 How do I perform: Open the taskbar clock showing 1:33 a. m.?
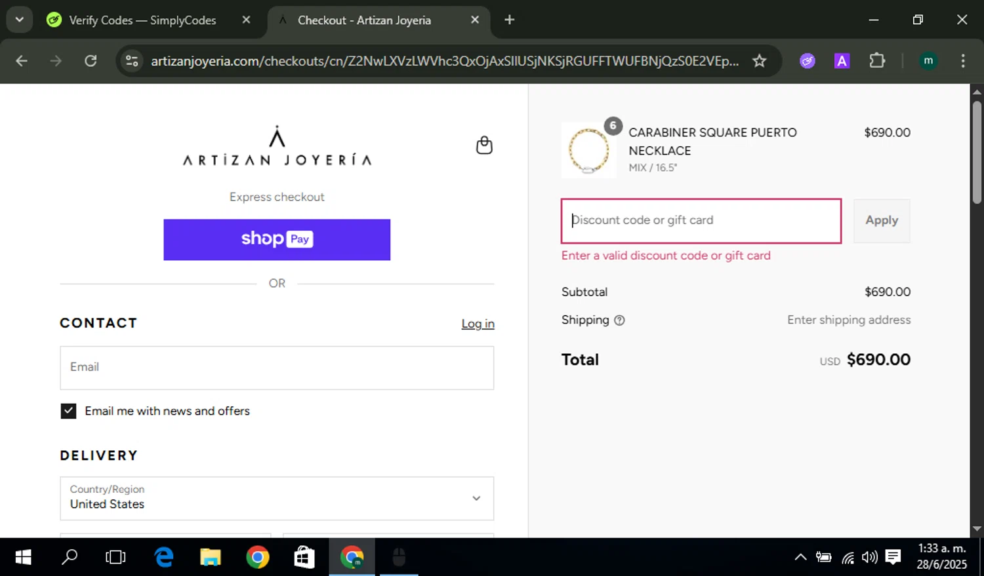coord(942,556)
